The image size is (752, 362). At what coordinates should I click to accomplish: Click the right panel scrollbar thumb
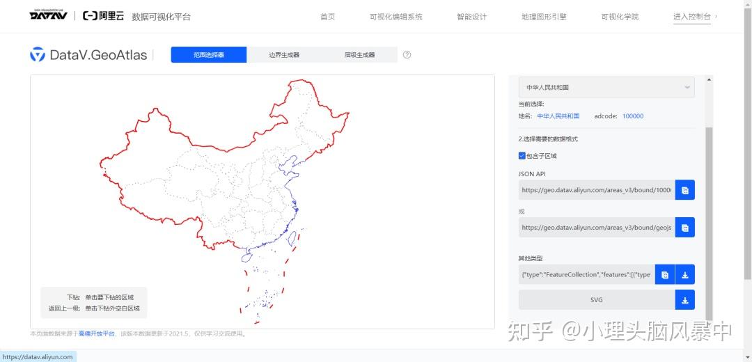coord(710,223)
